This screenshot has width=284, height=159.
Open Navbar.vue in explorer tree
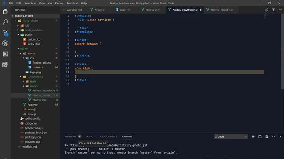click(39, 100)
